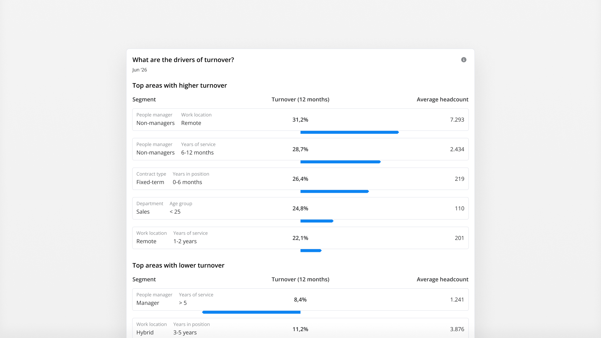Click Turnover (12 months) header in higher turnover table

tap(300, 100)
